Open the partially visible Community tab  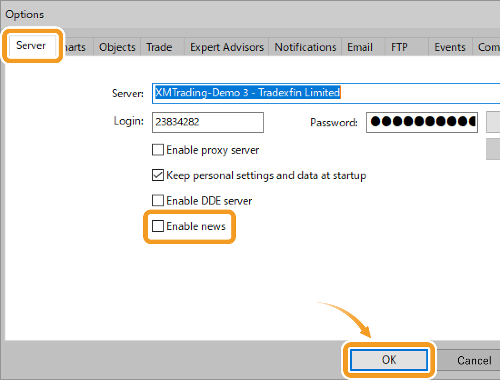[489, 47]
